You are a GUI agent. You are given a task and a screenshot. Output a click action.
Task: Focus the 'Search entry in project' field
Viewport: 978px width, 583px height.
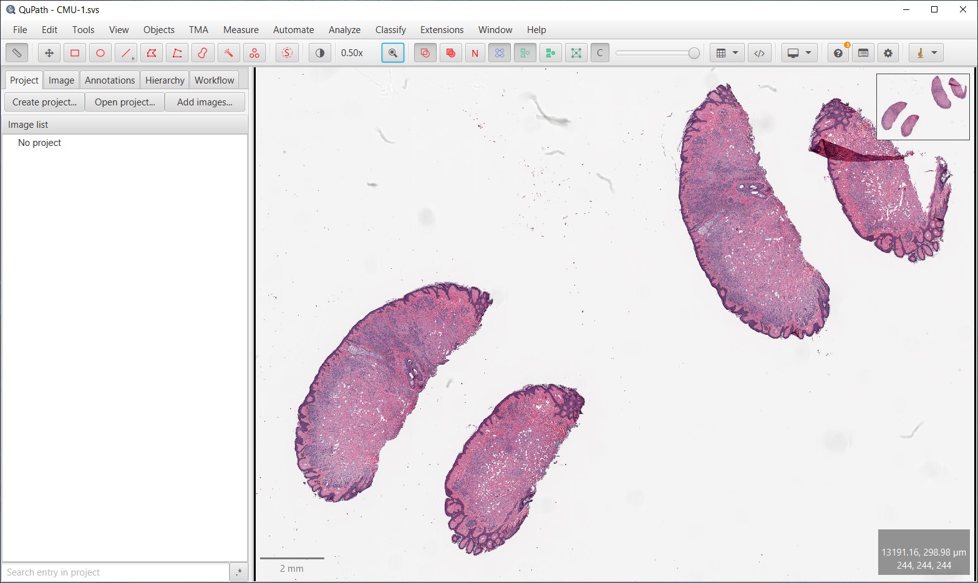coord(116,572)
